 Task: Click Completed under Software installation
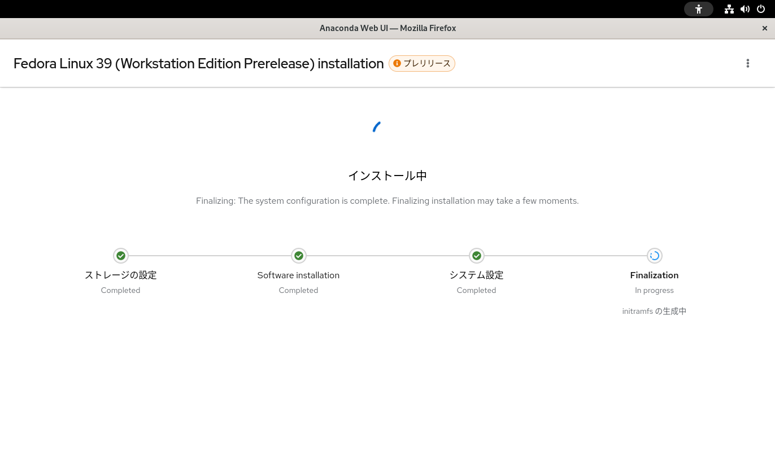coord(298,290)
